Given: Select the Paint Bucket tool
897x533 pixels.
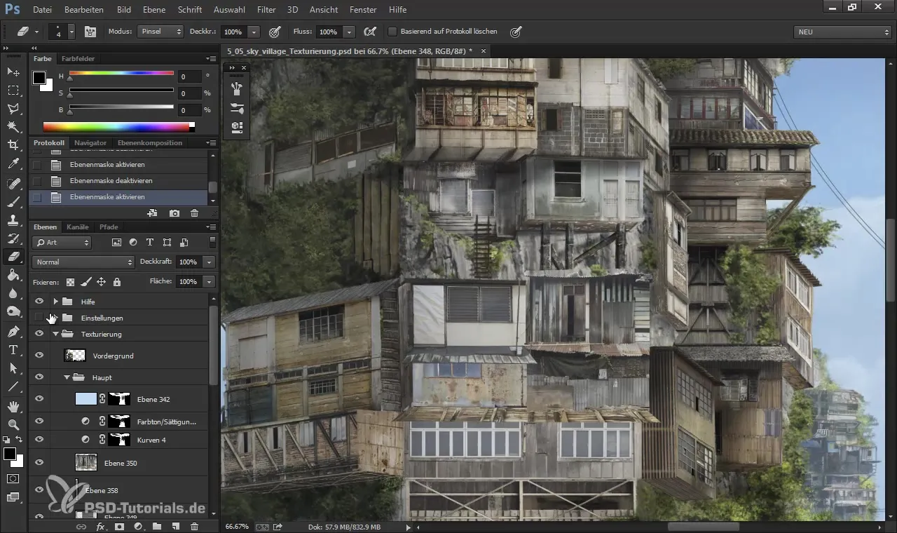Looking at the screenshot, I should tap(13, 275).
